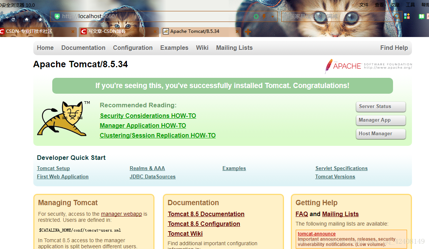This screenshot has height=249, width=429.
Task: Click the lightning speed-mode icon
Action: click(264, 16)
